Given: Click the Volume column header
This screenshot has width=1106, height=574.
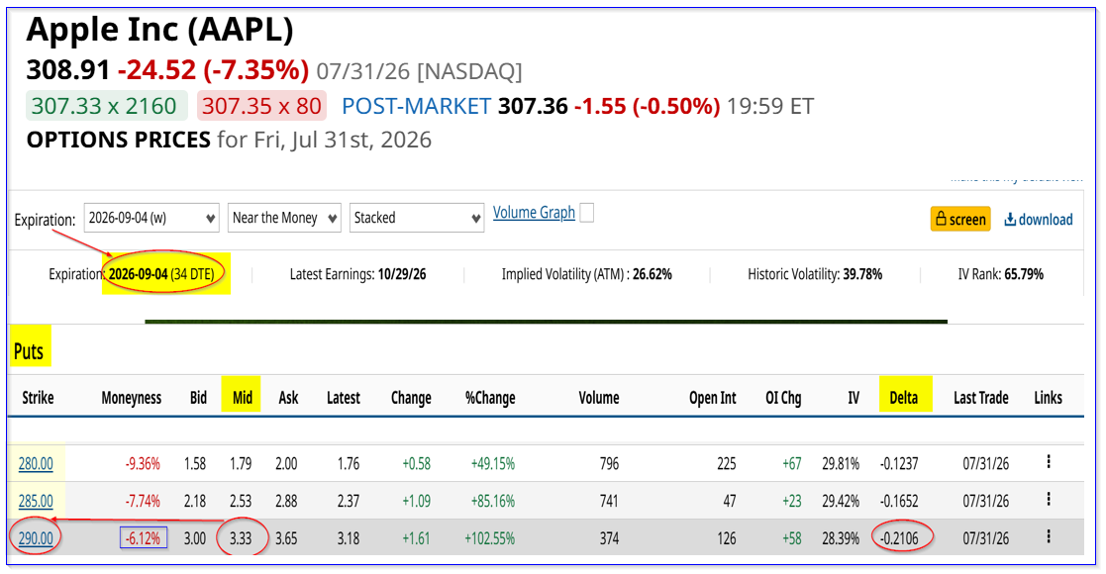Looking at the screenshot, I should (599, 398).
